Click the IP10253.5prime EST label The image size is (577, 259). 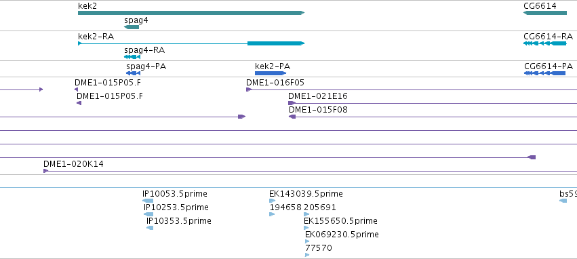click(176, 207)
